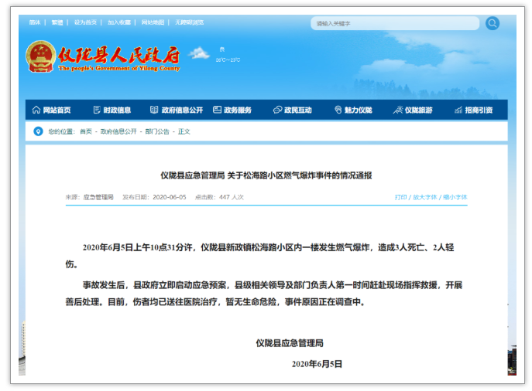This screenshot has width=532, height=391.
Task: Go to 部门公告 in the breadcrumb
Action: (x=157, y=131)
